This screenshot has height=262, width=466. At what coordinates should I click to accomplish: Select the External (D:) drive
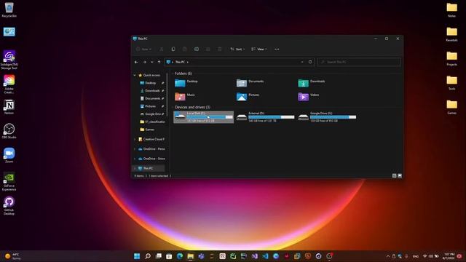(265, 117)
